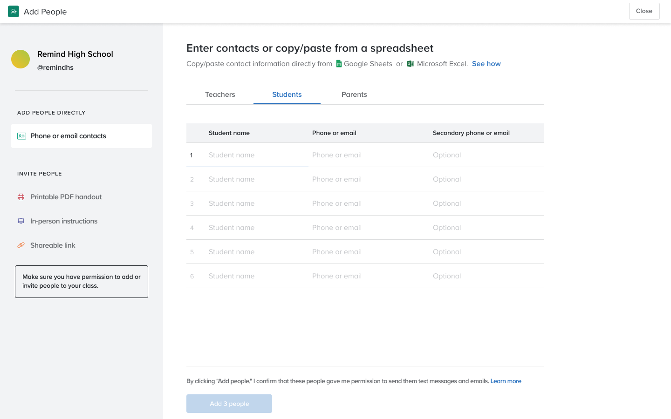671x419 pixels.
Task: Switch to the Teachers tab
Action: click(x=220, y=95)
